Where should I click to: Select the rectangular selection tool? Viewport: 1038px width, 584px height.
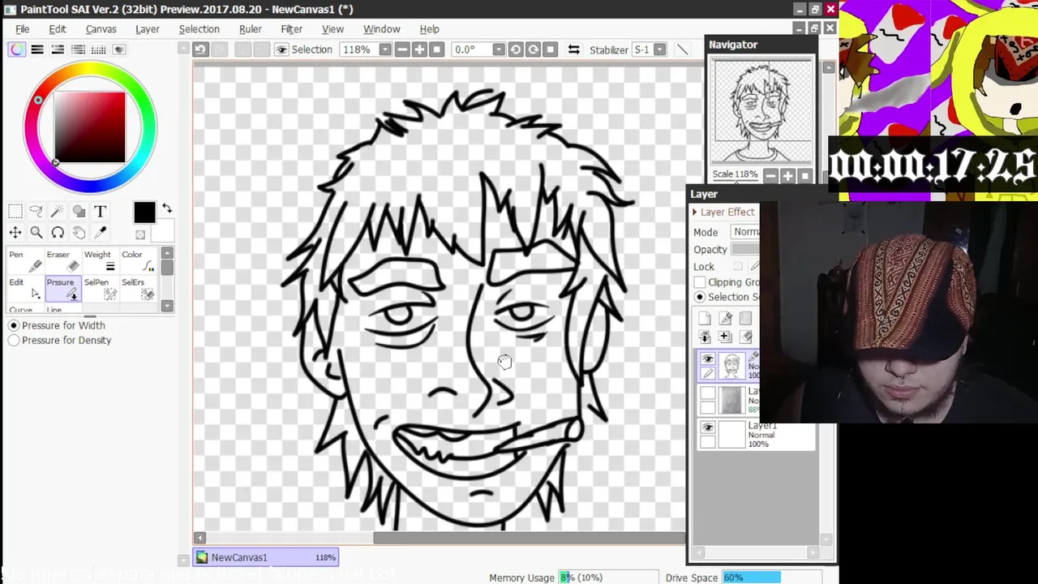[15, 212]
